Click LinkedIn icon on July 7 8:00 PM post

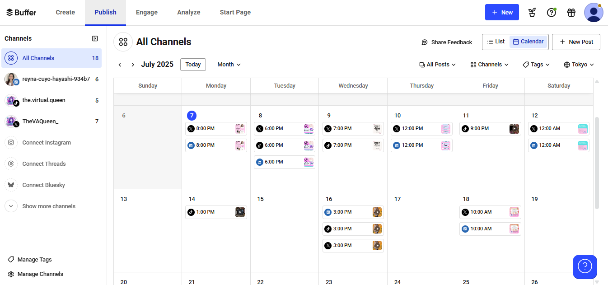tap(191, 145)
